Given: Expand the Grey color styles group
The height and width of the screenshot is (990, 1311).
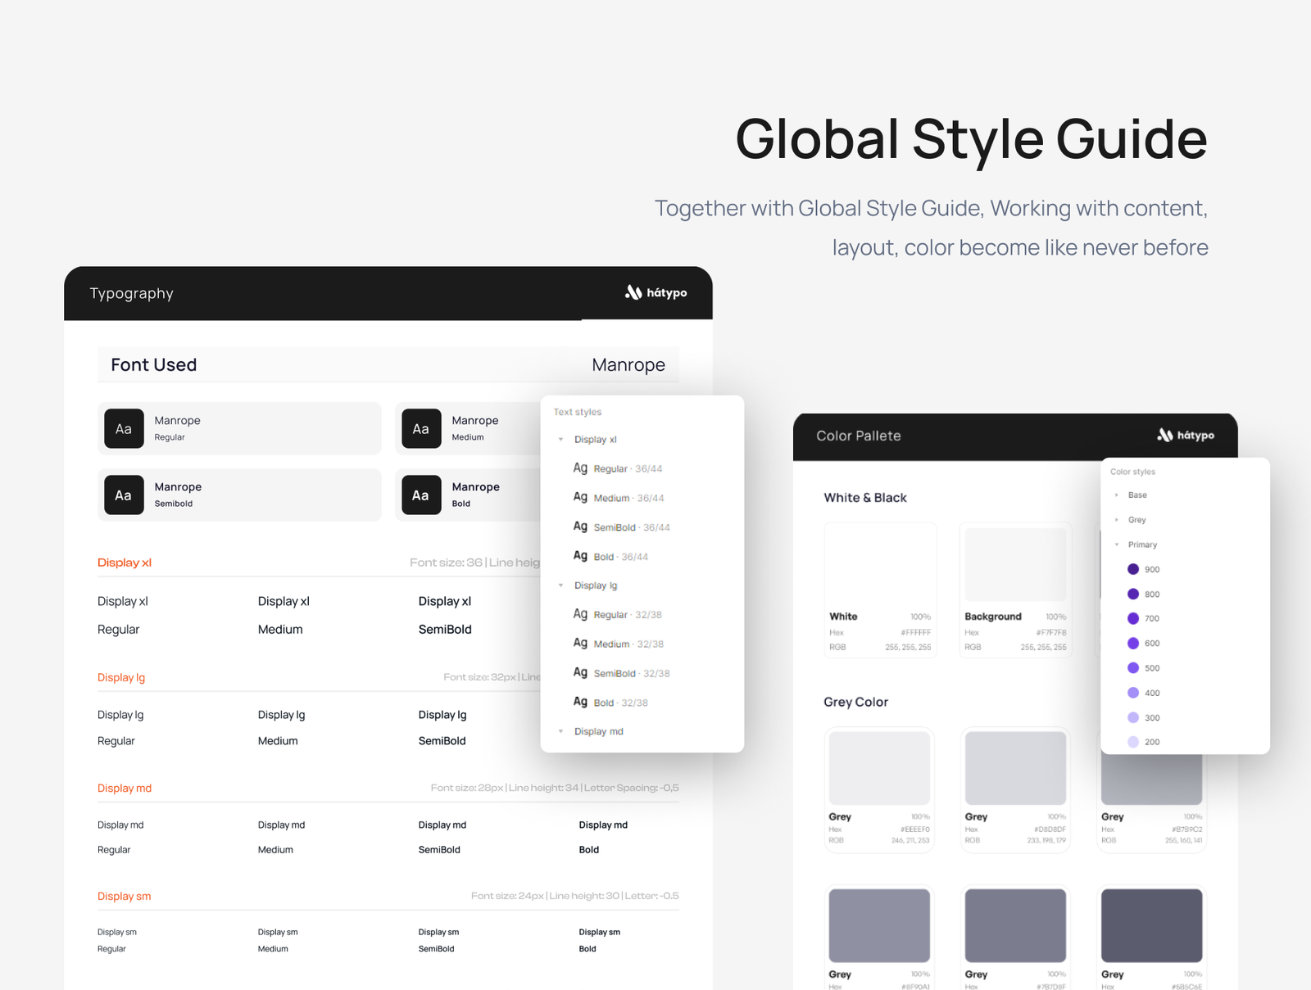Looking at the screenshot, I should tap(1117, 520).
